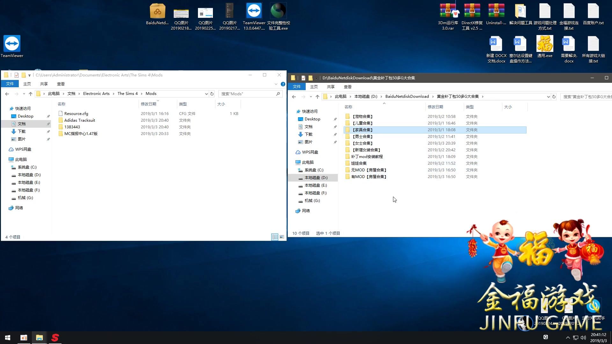Go up one level in Mods window
Viewport: 612px width, 344px height.
(31, 94)
